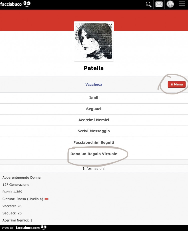This screenshot has height=231, width=188.
Task: Open Patella's profile picture
Action: 94,41
